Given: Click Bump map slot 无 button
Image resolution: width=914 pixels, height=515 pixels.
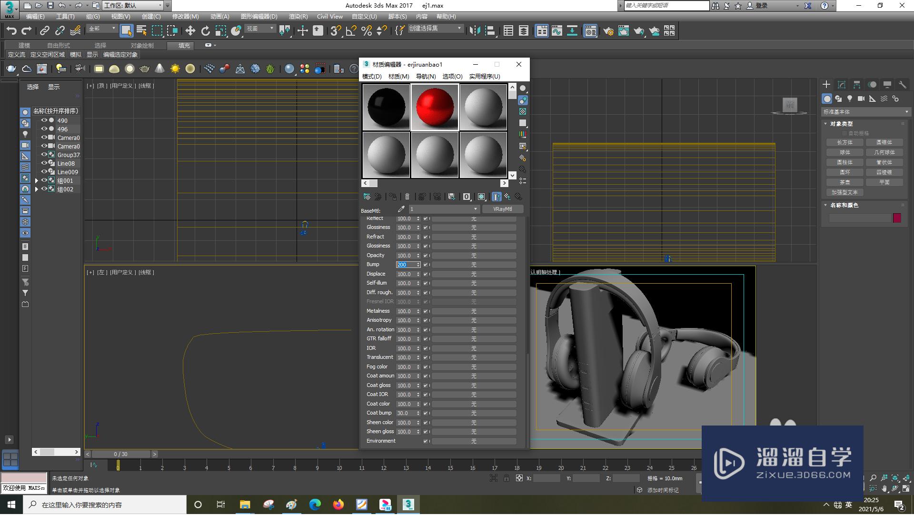Looking at the screenshot, I should (x=474, y=265).
